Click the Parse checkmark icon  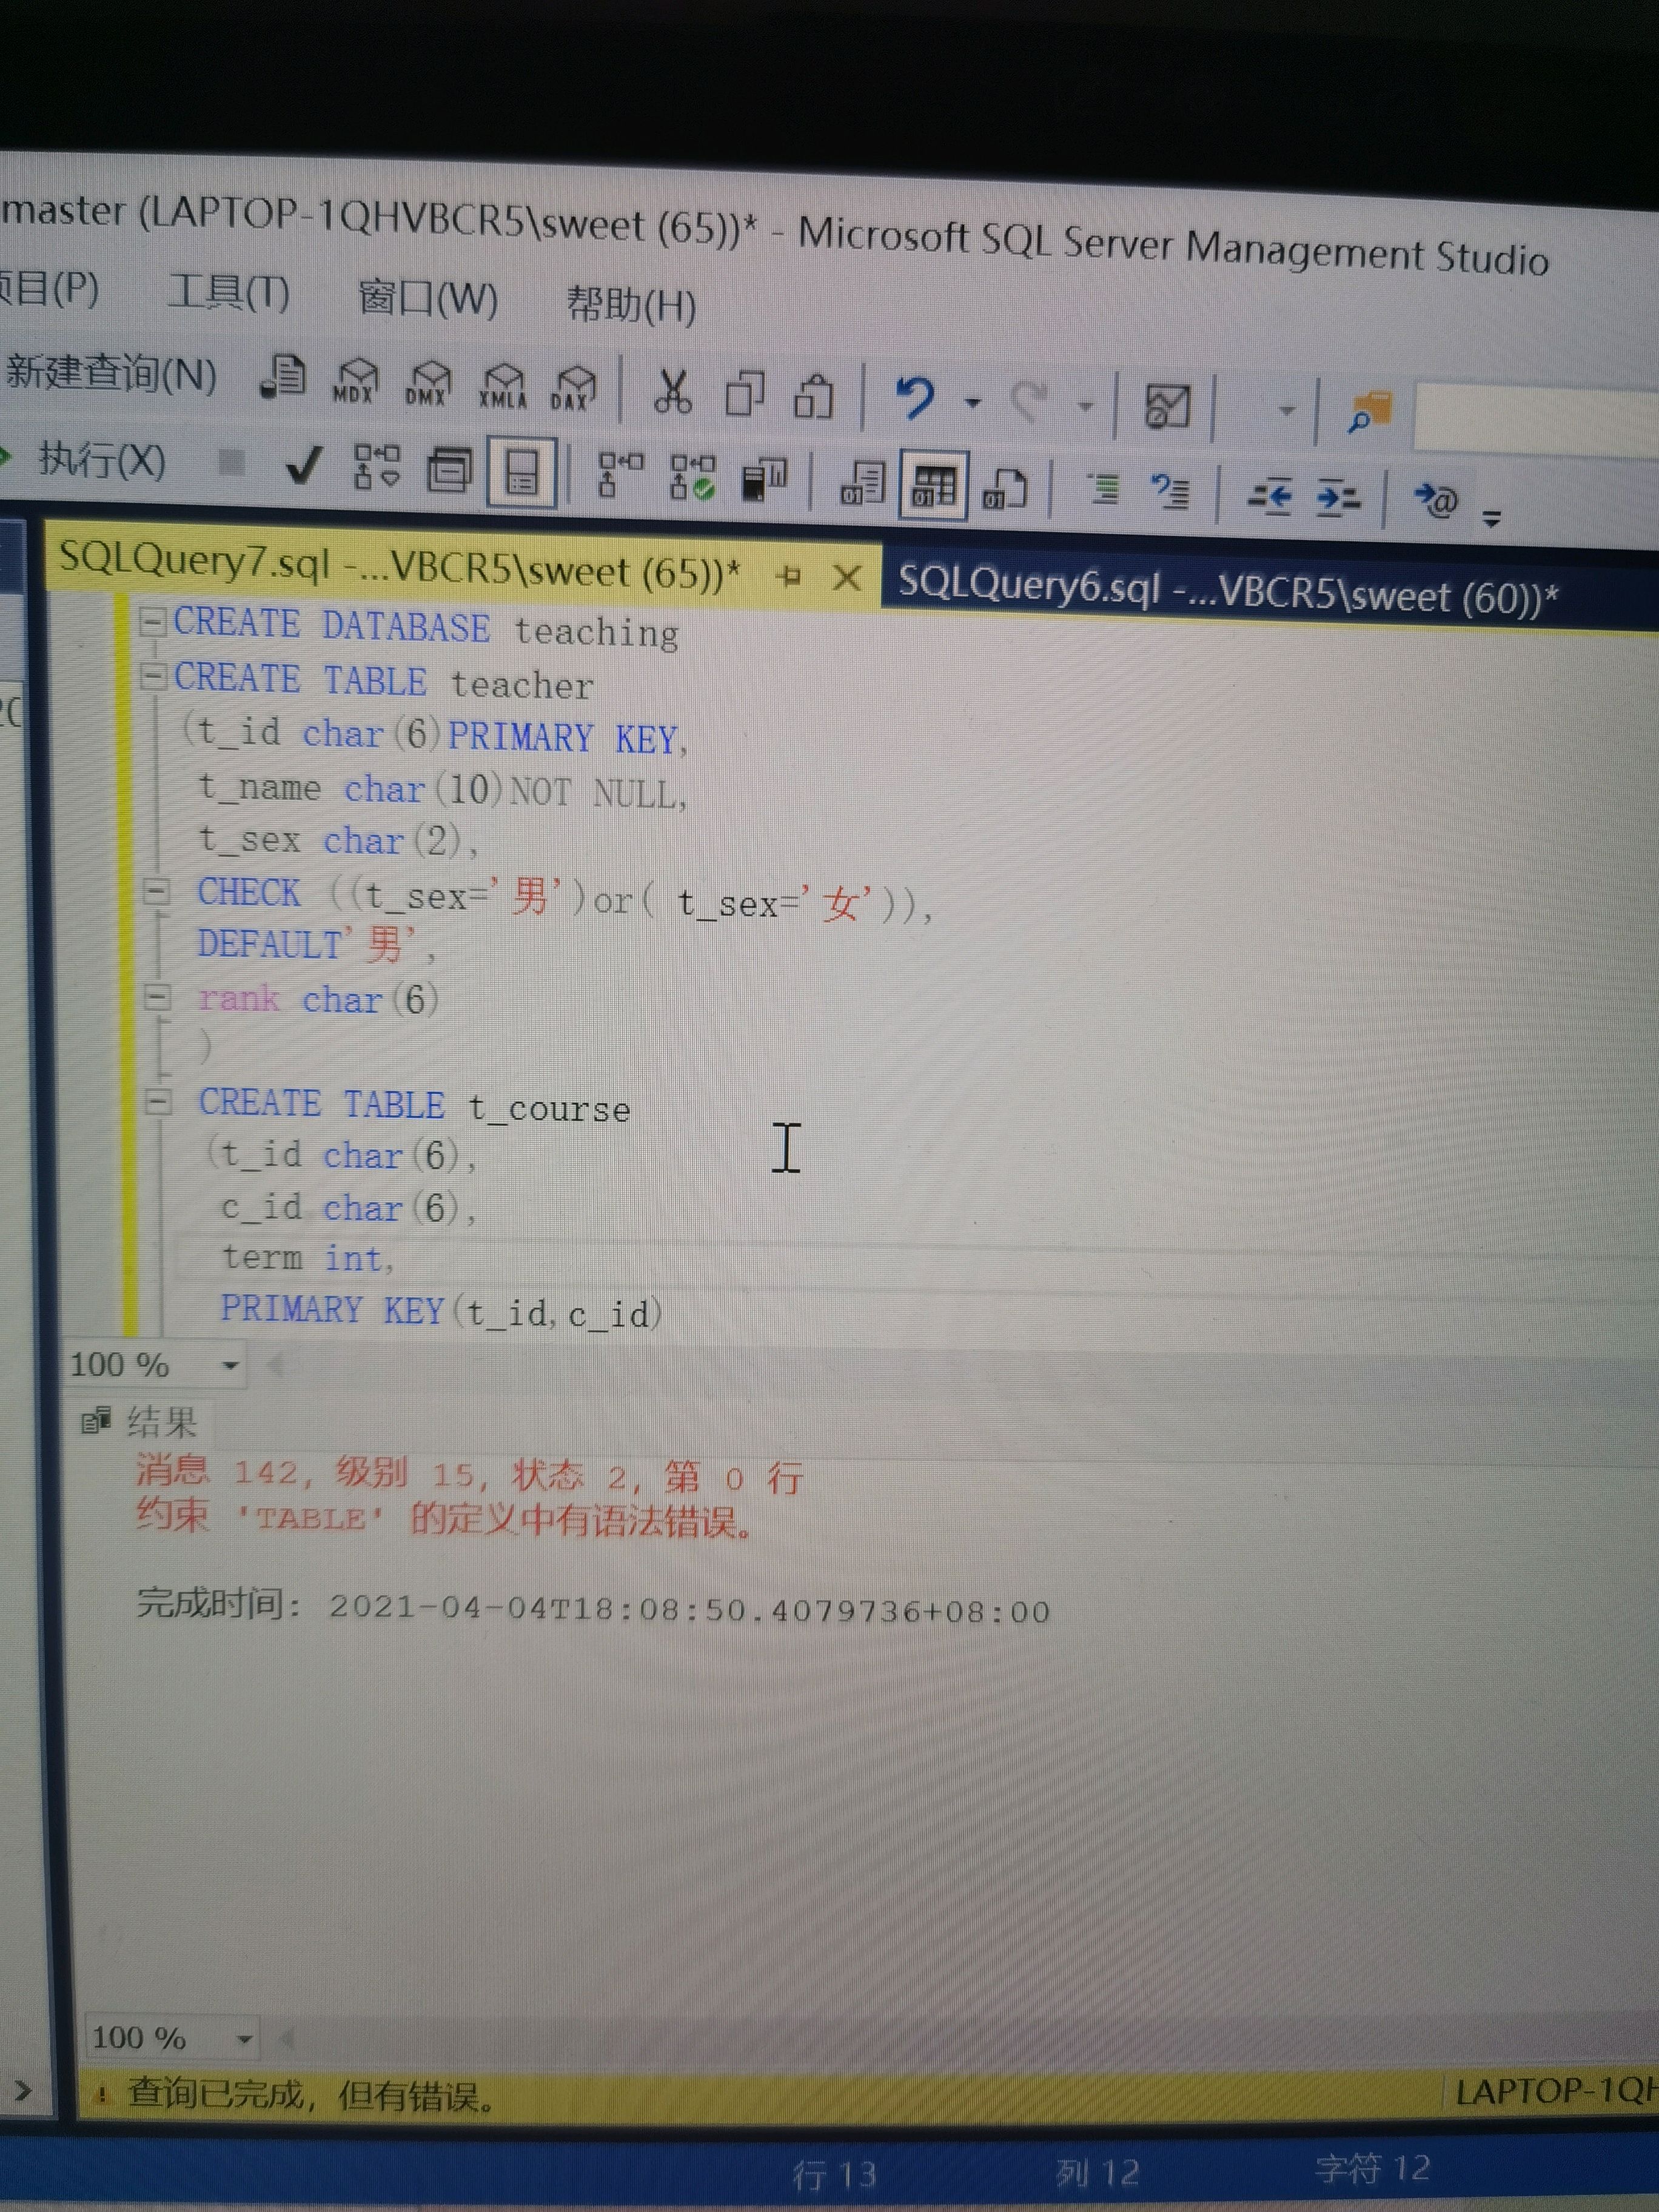[x=303, y=465]
